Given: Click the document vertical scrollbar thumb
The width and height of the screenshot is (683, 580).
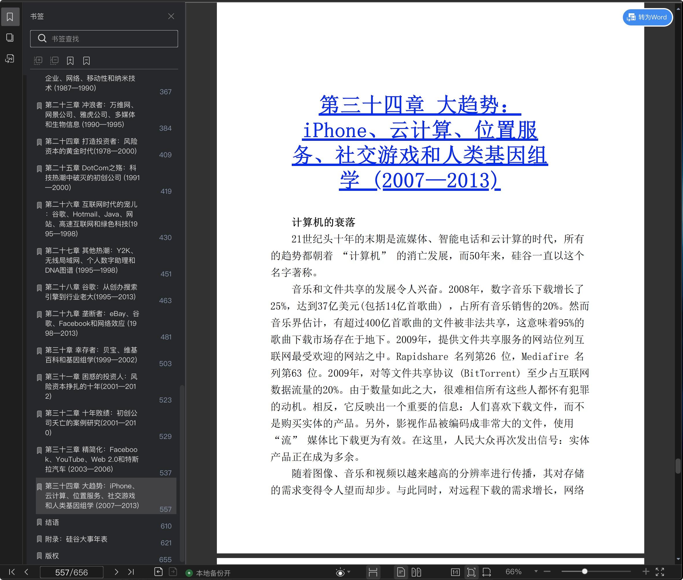Looking at the screenshot, I should [678, 466].
